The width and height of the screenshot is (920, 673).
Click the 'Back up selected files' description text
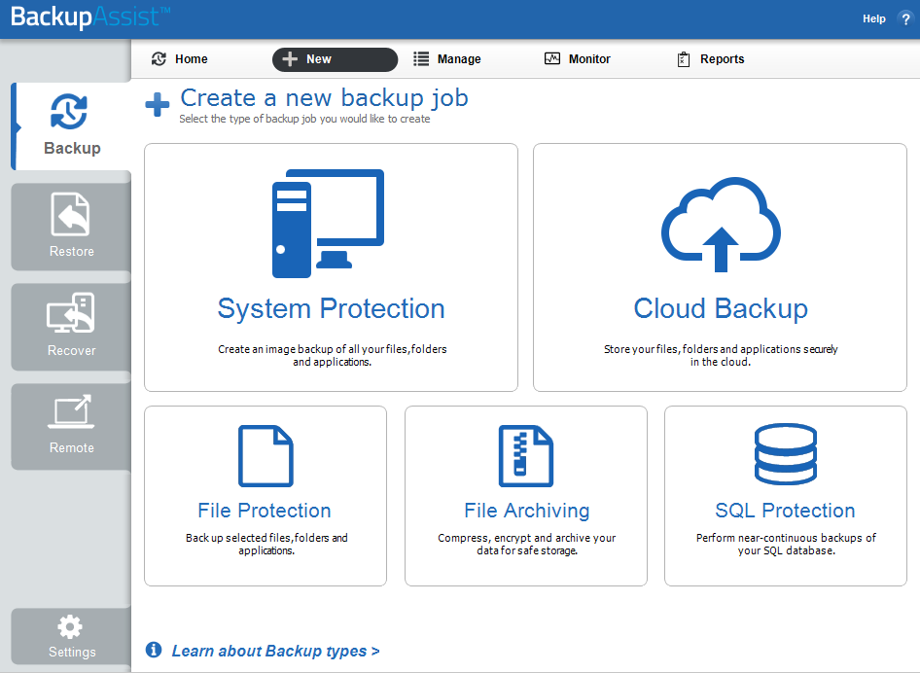point(266,544)
